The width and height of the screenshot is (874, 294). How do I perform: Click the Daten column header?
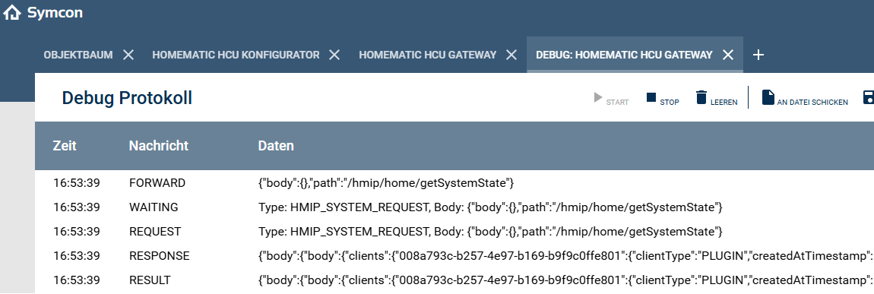point(276,146)
